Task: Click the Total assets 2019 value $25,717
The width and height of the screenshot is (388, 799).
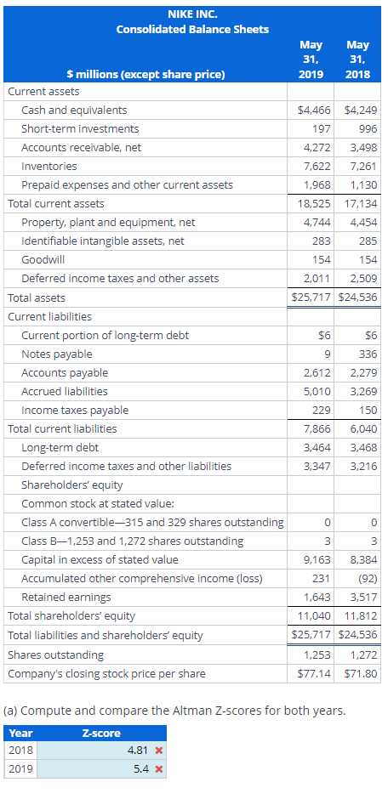Action: pyautogui.click(x=311, y=297)
